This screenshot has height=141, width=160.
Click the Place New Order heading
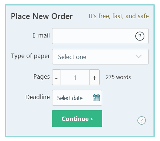tap(42, 16)
